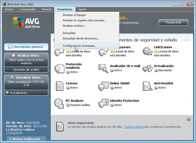Click green check icon under Licencia
Viewport: 196px width, 143px height.
[68, 88]
